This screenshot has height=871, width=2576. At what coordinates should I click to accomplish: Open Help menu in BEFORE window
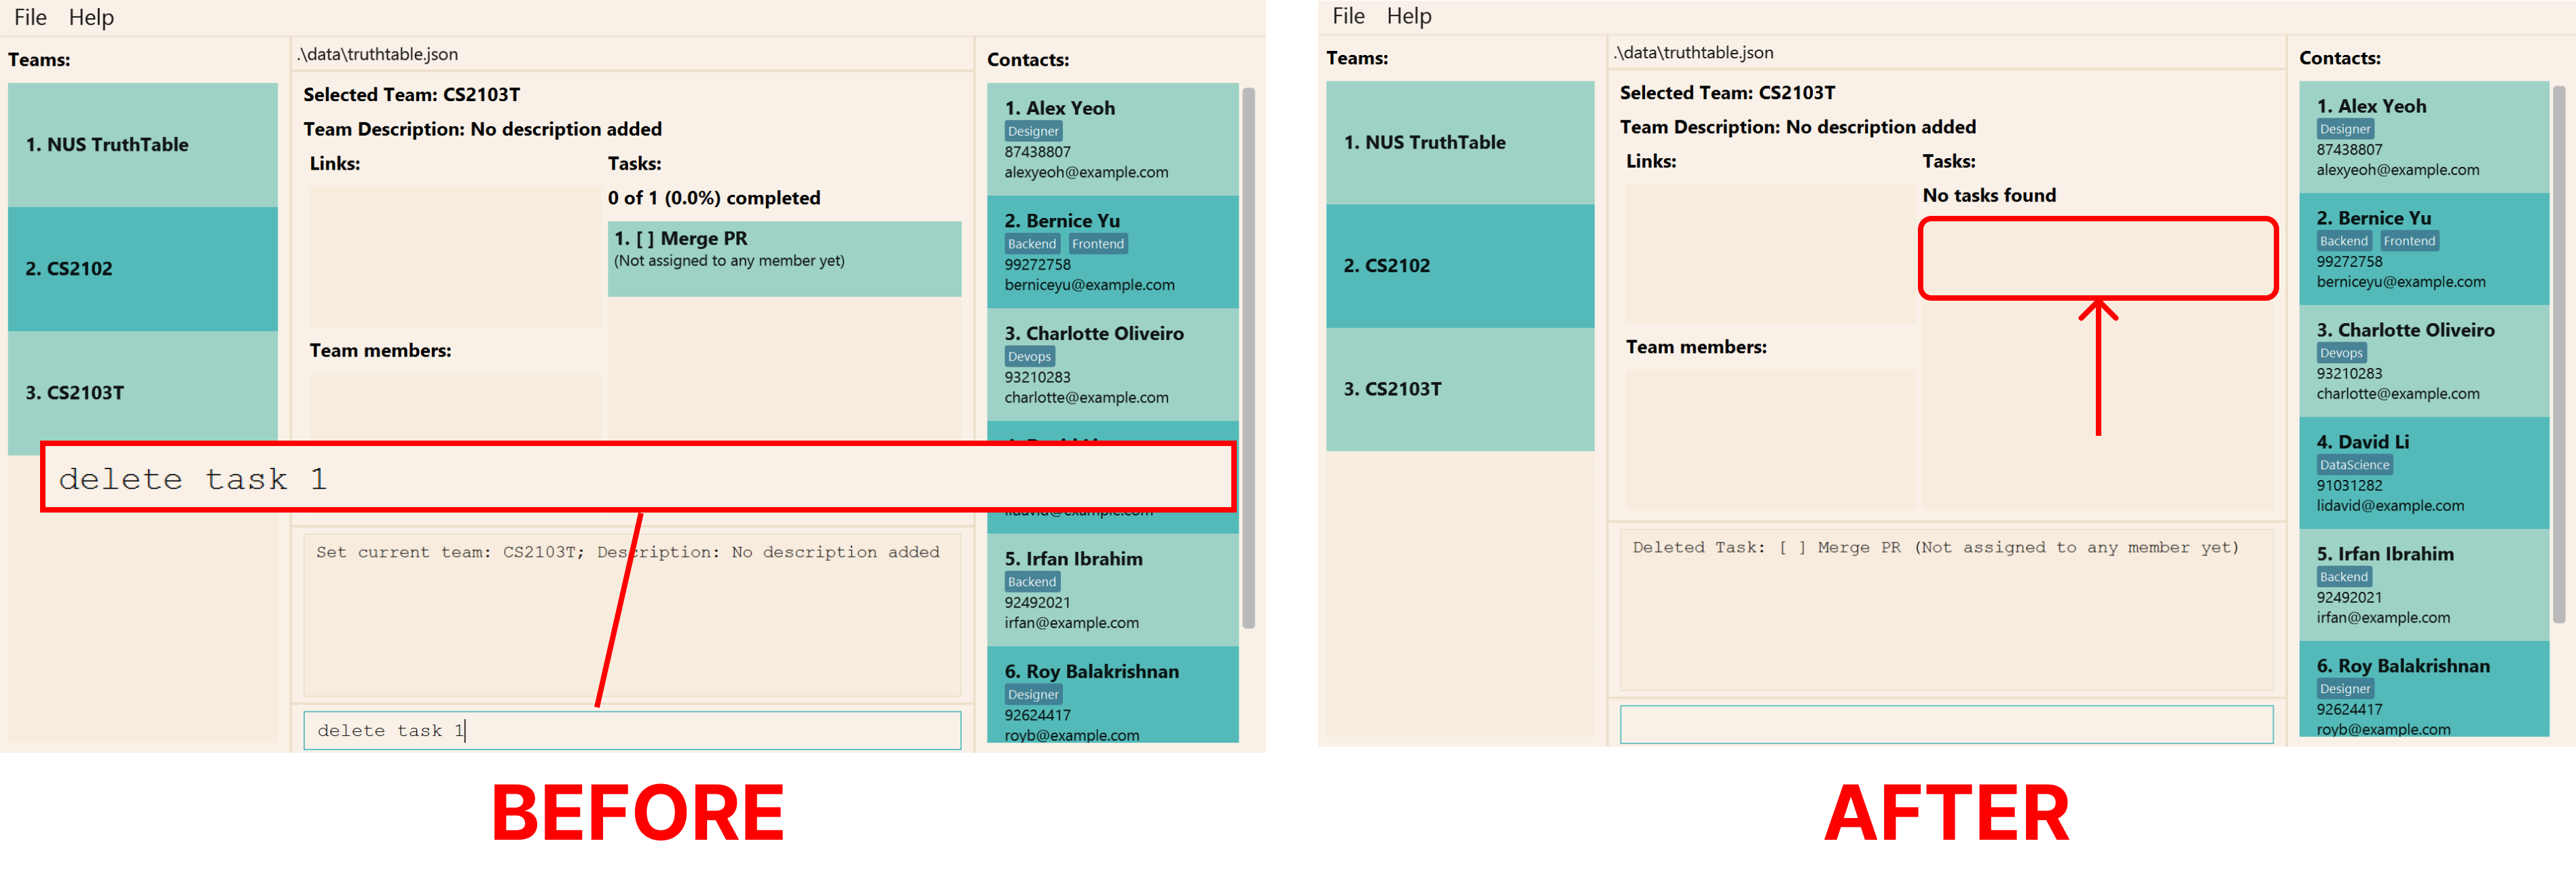pos(91,17)
